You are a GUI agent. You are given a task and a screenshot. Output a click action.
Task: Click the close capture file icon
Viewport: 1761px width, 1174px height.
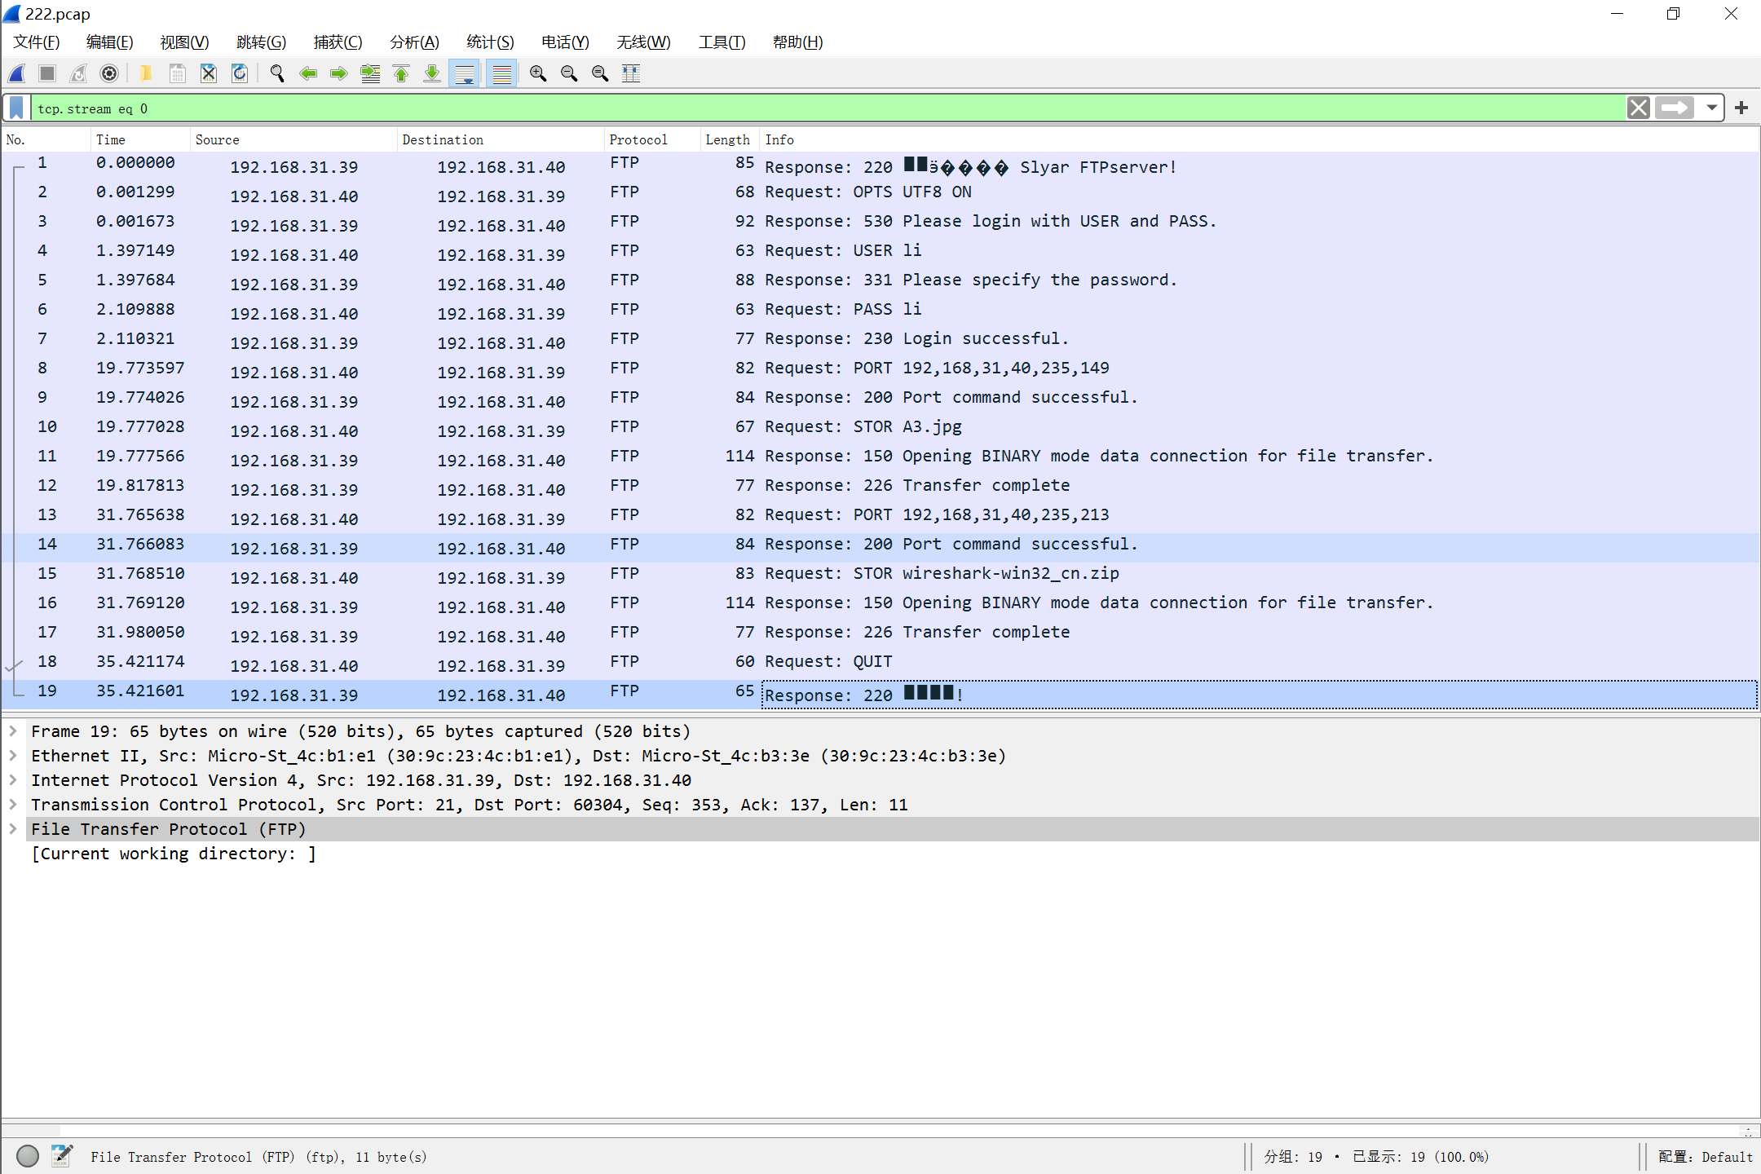point(209,73)
